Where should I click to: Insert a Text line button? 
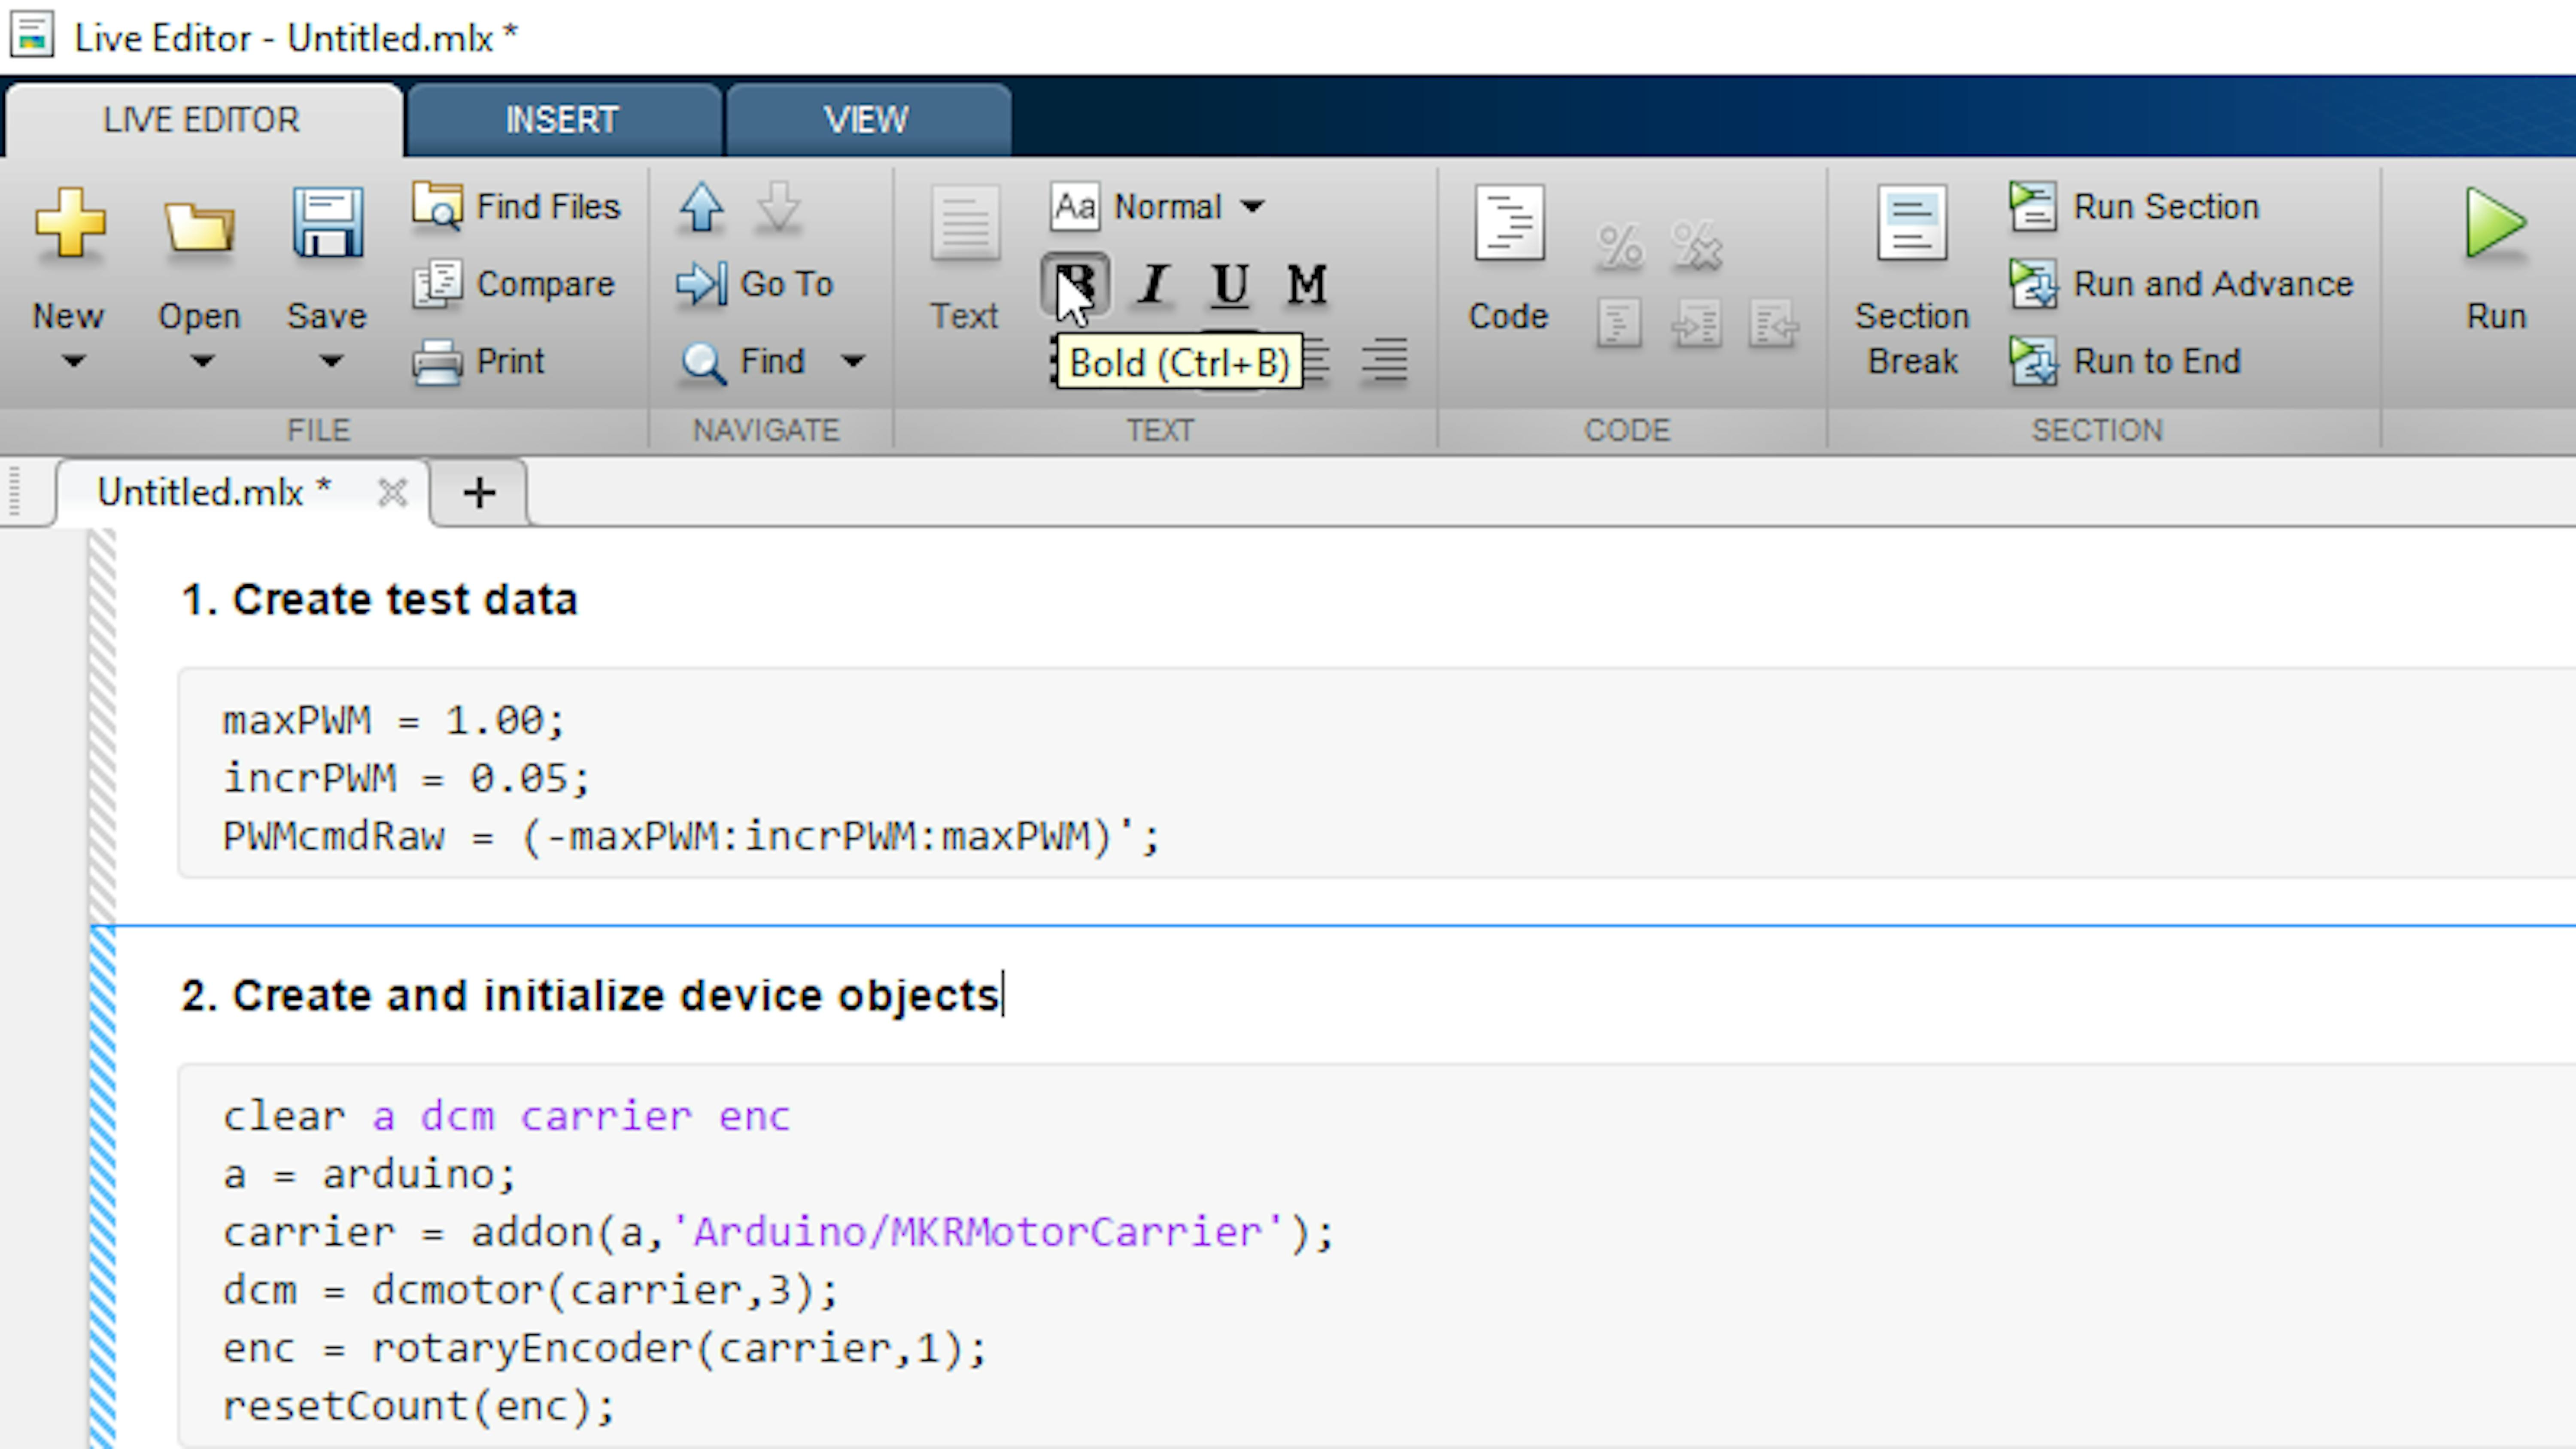[x=965, y=258]
